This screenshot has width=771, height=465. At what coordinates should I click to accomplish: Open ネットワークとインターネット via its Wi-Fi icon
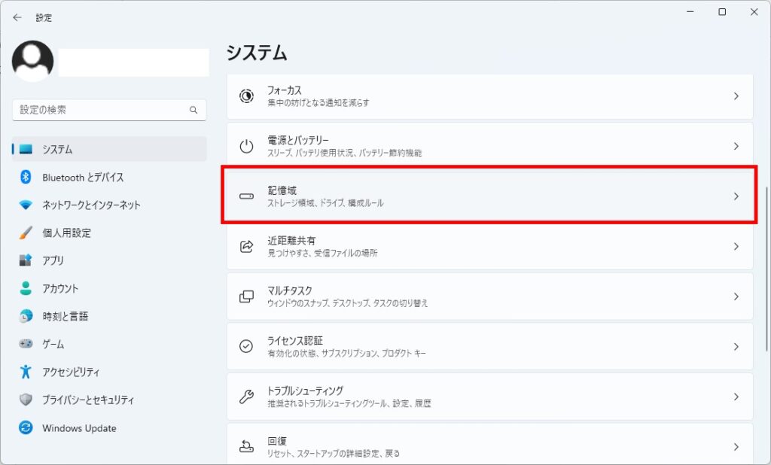tap(26, 205)
